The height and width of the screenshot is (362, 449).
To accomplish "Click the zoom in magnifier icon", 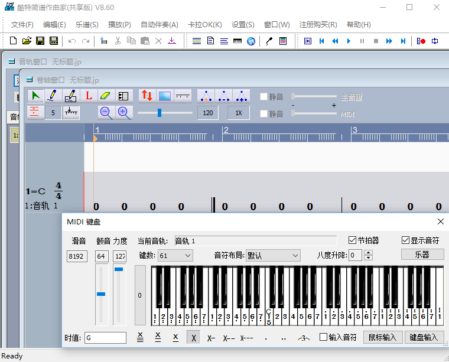I will click(x=123, y=112).
